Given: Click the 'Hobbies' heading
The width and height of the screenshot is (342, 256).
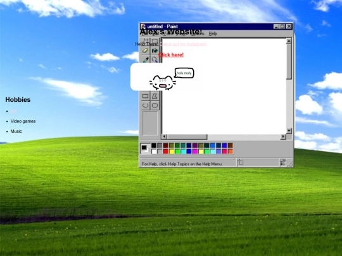Looking at the screenshot, I should 18,100.
